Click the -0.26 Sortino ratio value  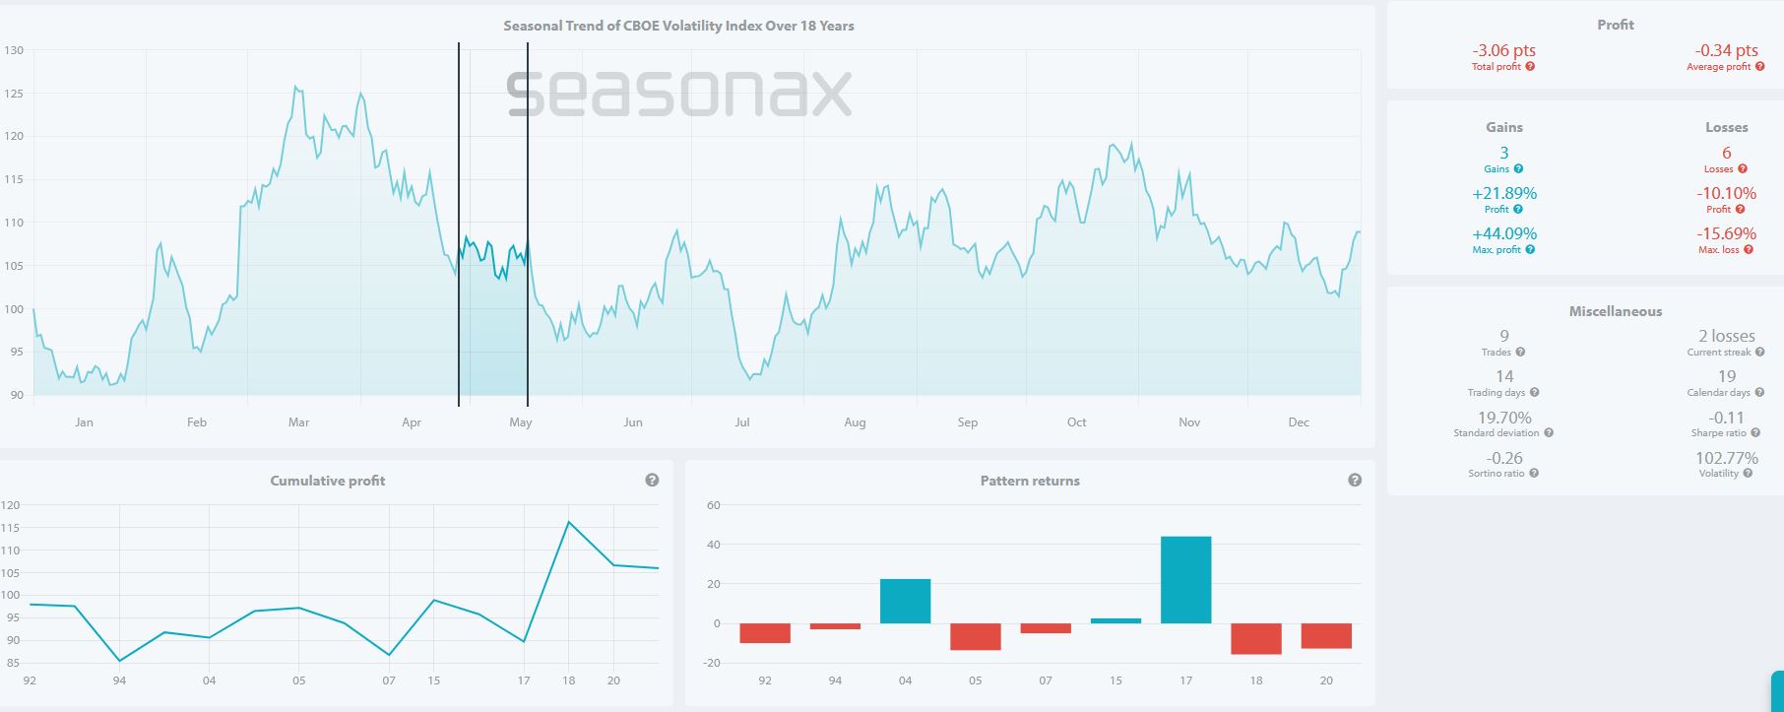pyautogui.click(x=1504, y=458)
